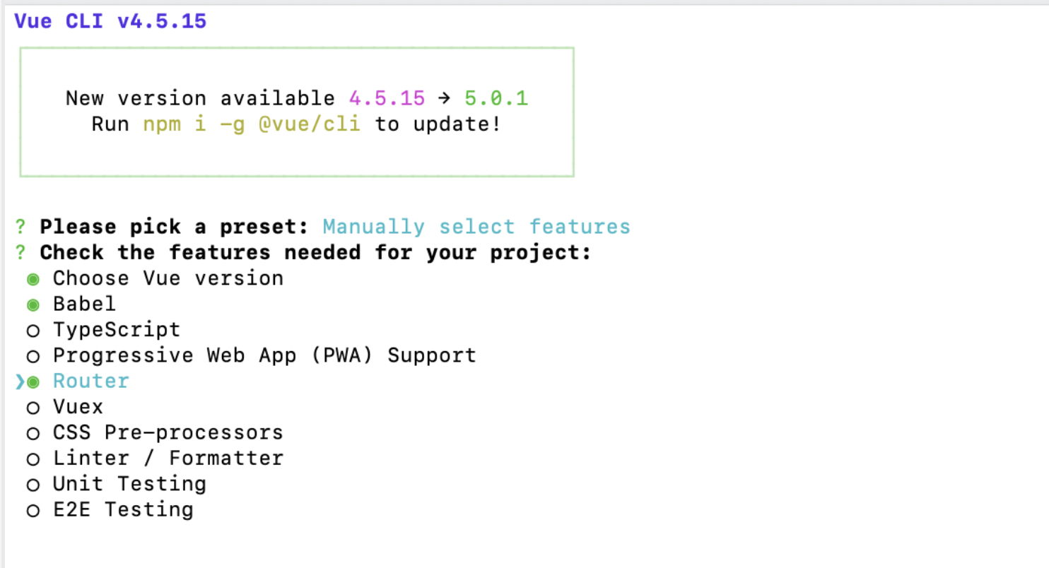The image size is (1049, 568).
Task: Enable the Linter / Formatter circle
Action: click(33, 459)
